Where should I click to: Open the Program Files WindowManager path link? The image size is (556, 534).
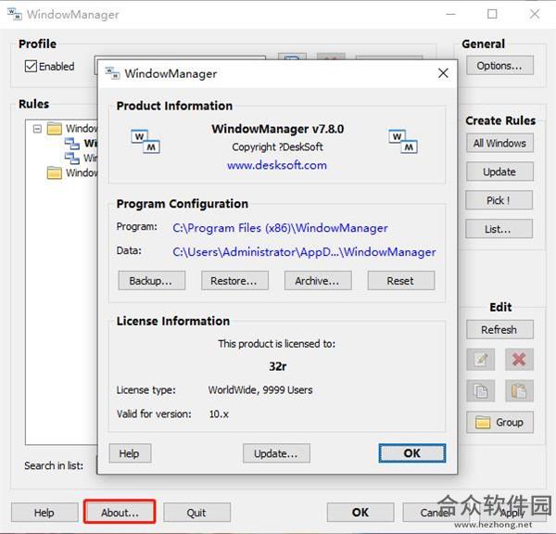pos(280,228)
